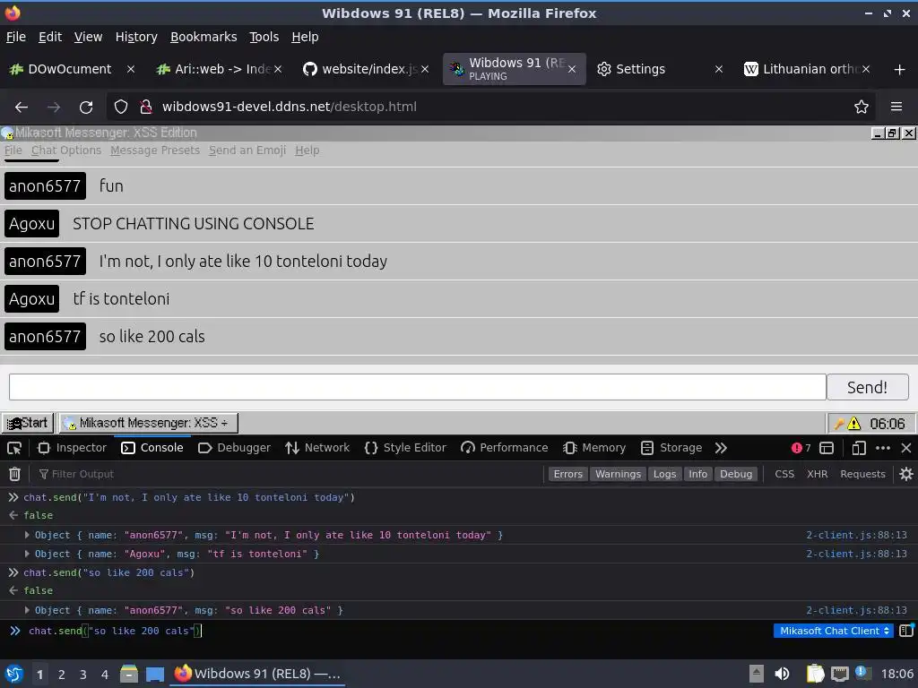Click the clipboard tray icon
918x688 pixels.
click(815, 674)
